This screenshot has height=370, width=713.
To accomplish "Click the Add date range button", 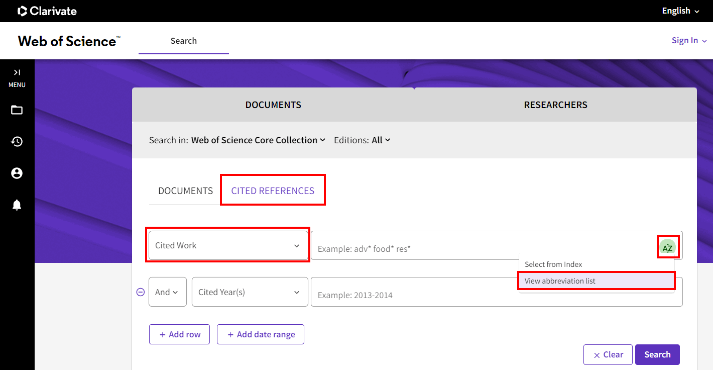I will point(261,334).
